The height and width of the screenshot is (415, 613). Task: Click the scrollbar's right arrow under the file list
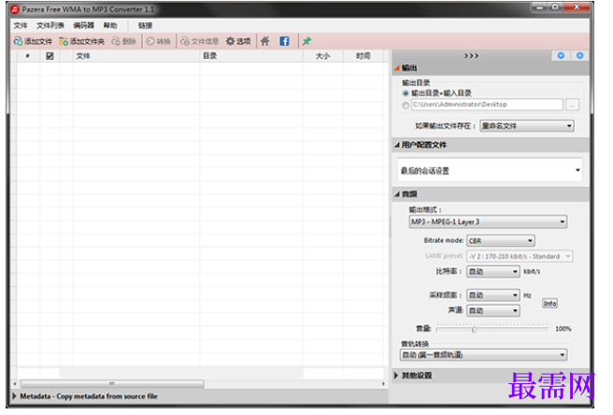[383, 384]
